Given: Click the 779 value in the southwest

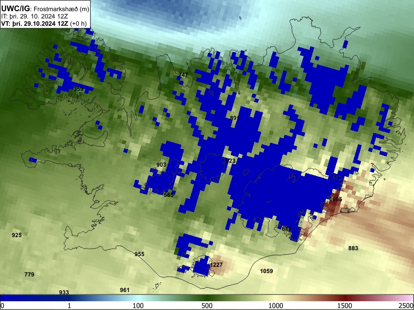Looking at the screenshot, I should point(29,275).
